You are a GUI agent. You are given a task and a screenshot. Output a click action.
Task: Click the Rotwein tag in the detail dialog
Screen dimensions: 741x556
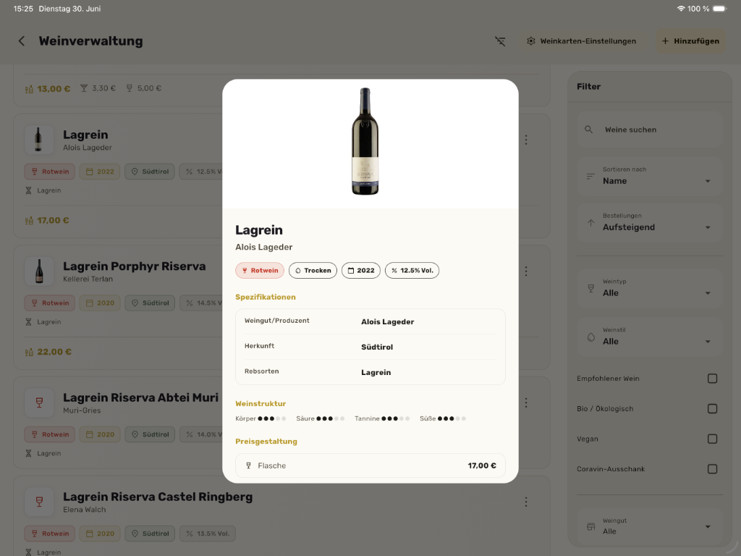click(260, 271)
